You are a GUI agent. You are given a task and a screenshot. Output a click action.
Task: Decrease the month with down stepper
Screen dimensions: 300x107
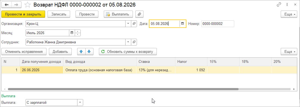point(78,34)
